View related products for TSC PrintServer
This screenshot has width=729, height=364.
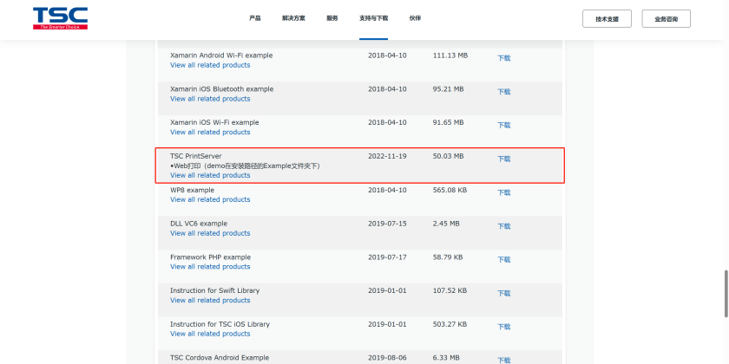tap(210, 175)
